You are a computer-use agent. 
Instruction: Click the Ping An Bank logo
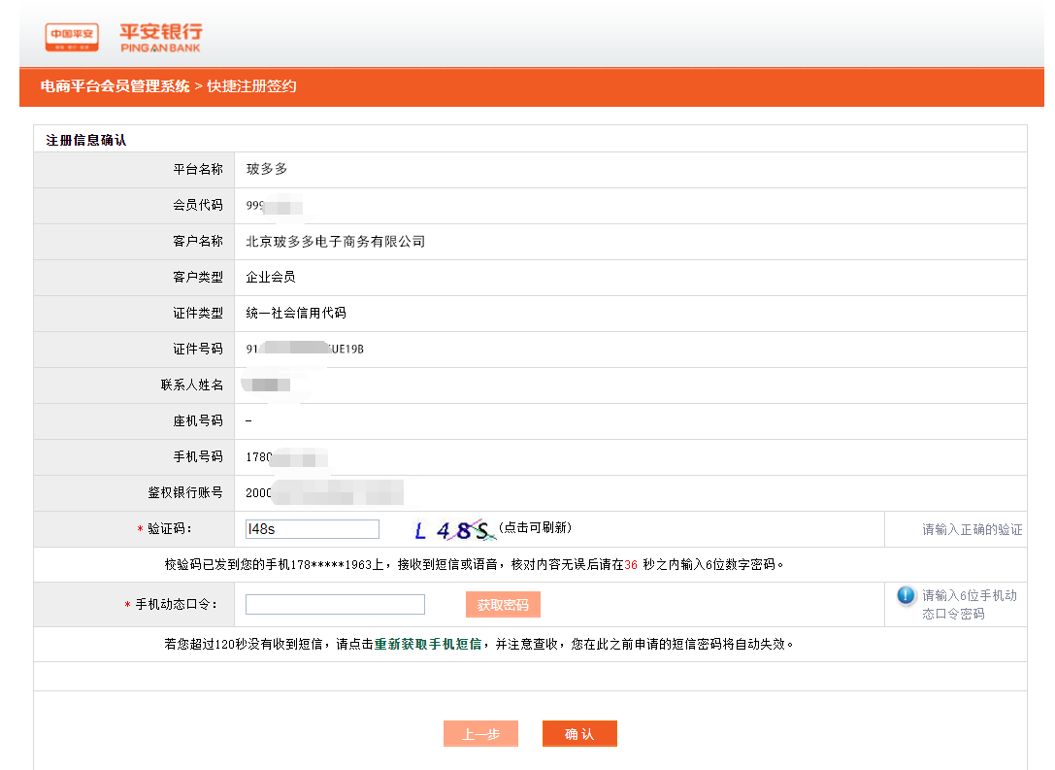161,38
